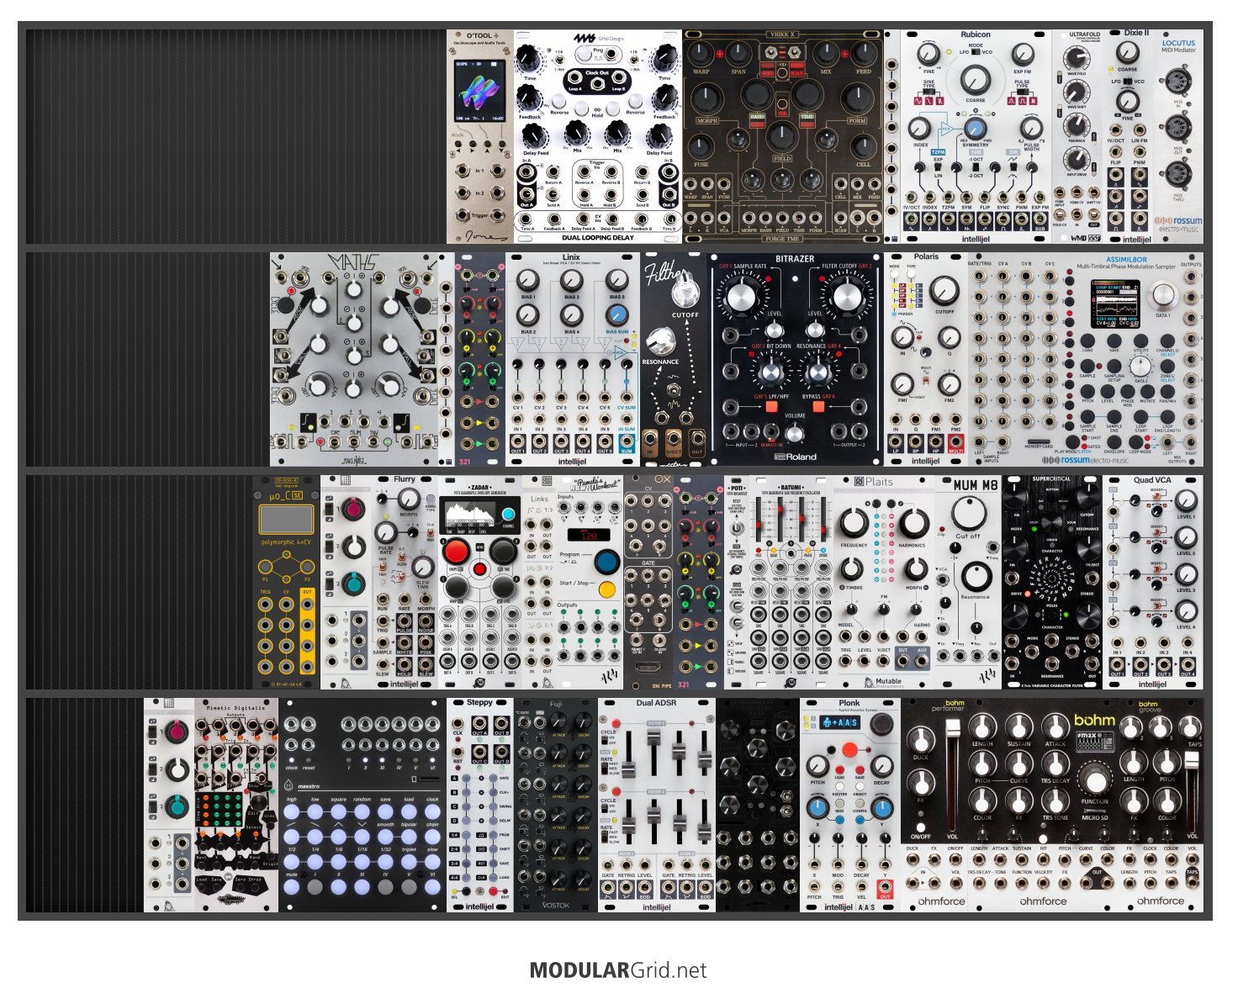Click the Dixie II COARSE knob
Viewport: 1238px width, 988px height.
[1128, 52]
